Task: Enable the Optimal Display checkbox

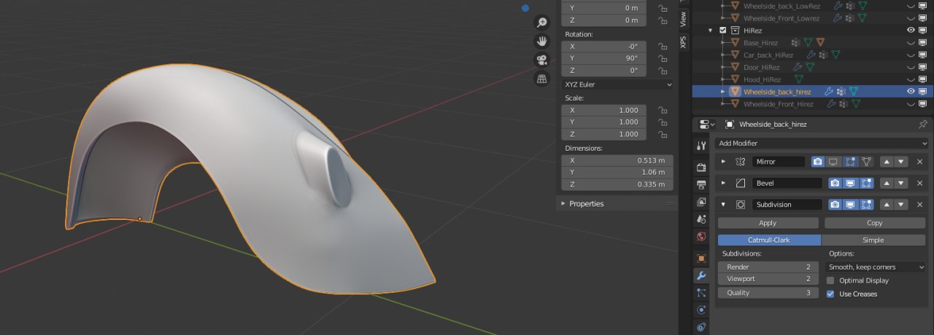Action: click(x=830, y=280)
